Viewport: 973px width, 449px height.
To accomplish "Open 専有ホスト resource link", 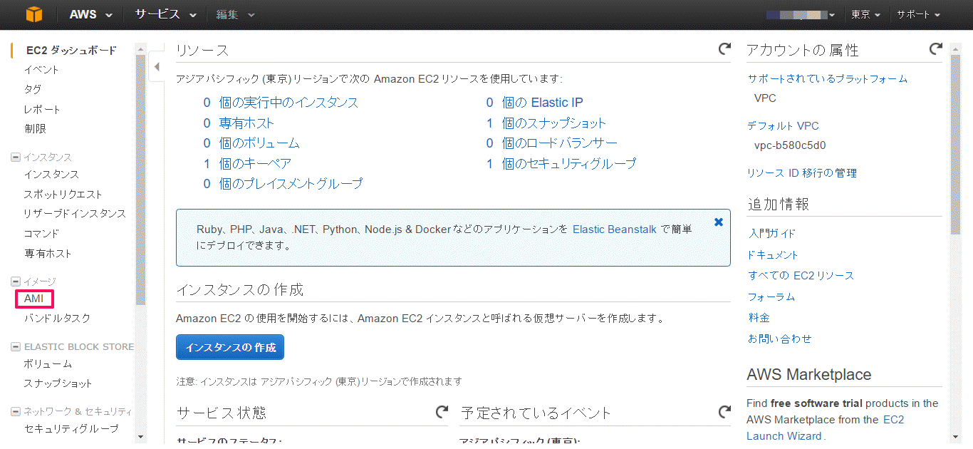I will (x=246, y=123).
